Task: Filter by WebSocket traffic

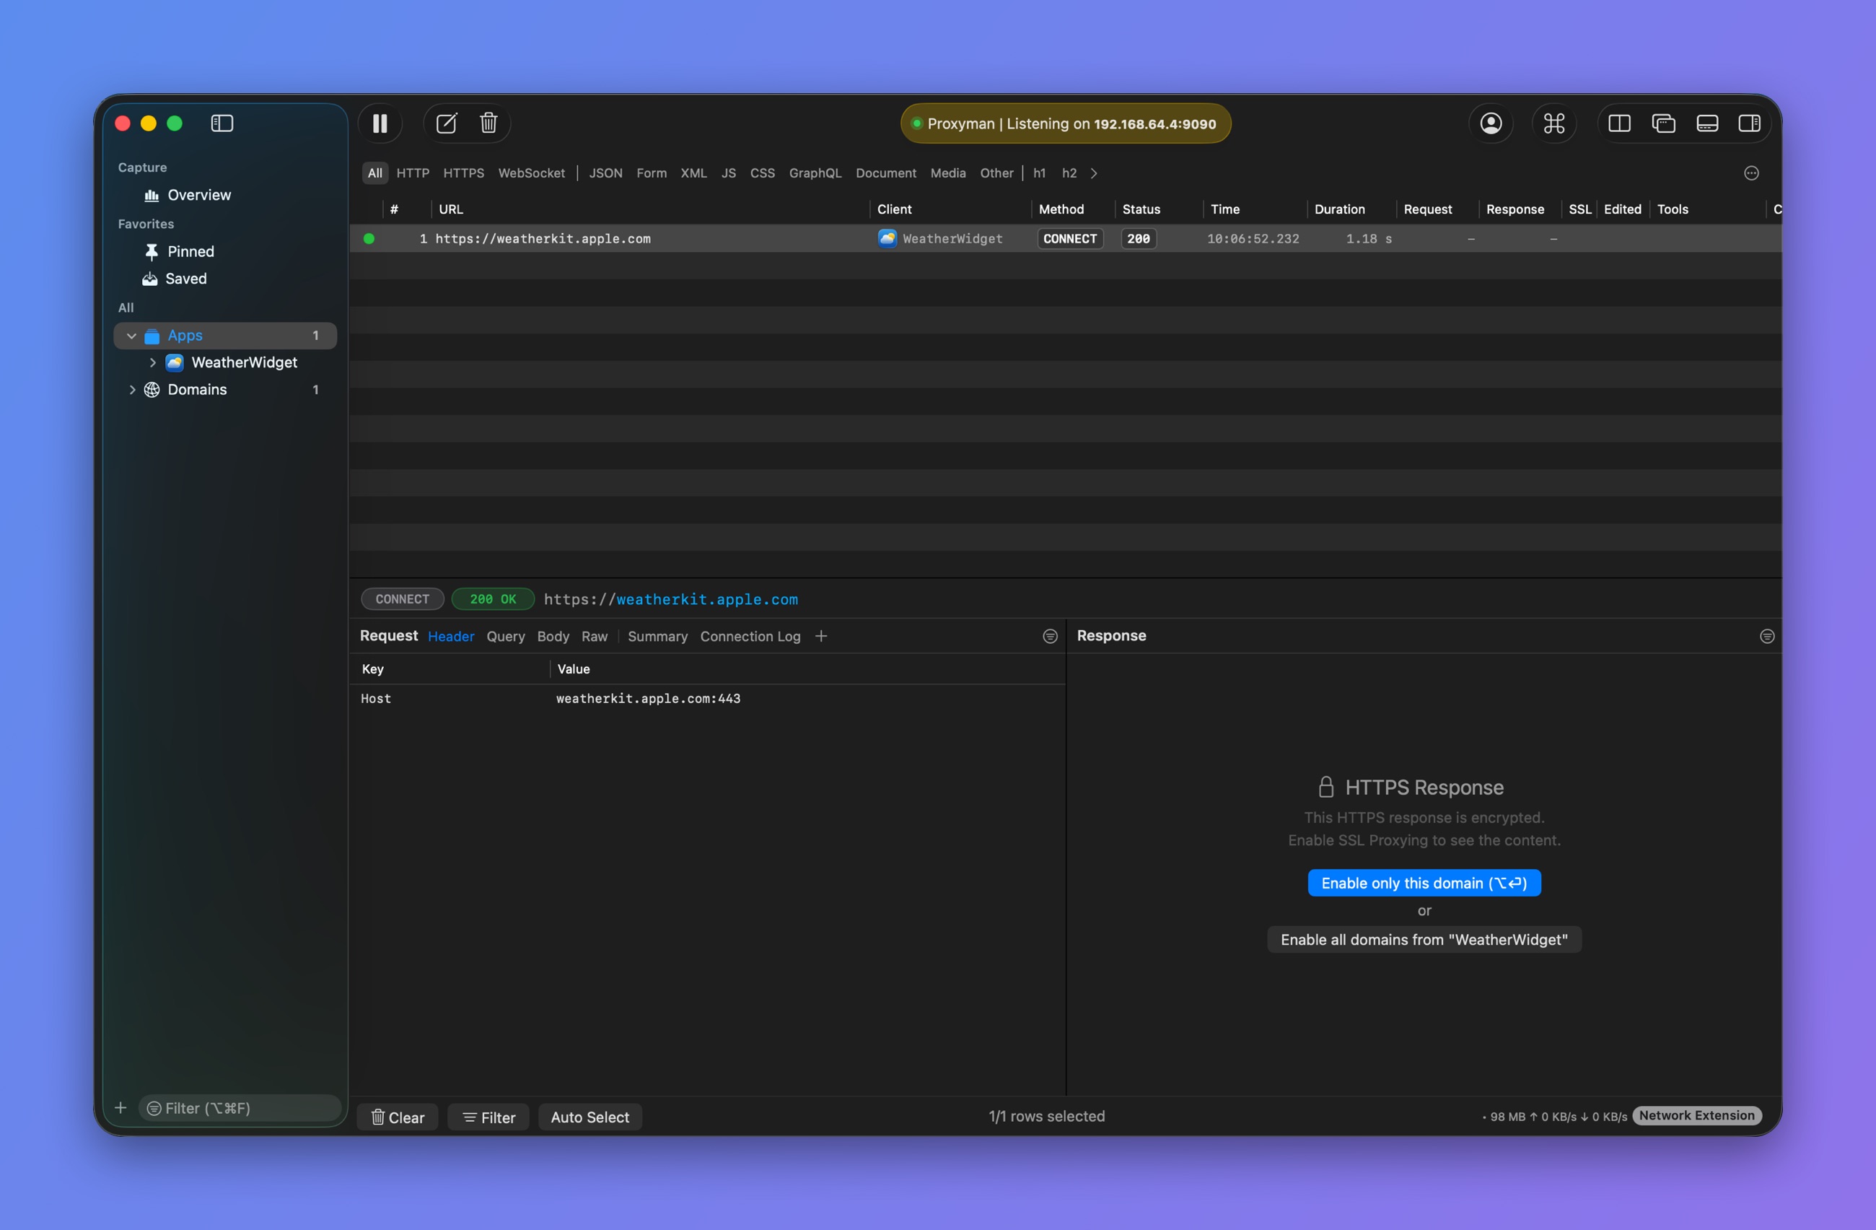Action: (531, 173)
